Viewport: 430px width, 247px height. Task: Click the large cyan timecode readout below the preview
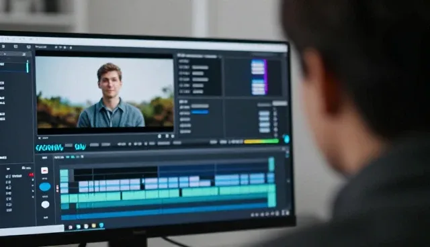[49, 148]
